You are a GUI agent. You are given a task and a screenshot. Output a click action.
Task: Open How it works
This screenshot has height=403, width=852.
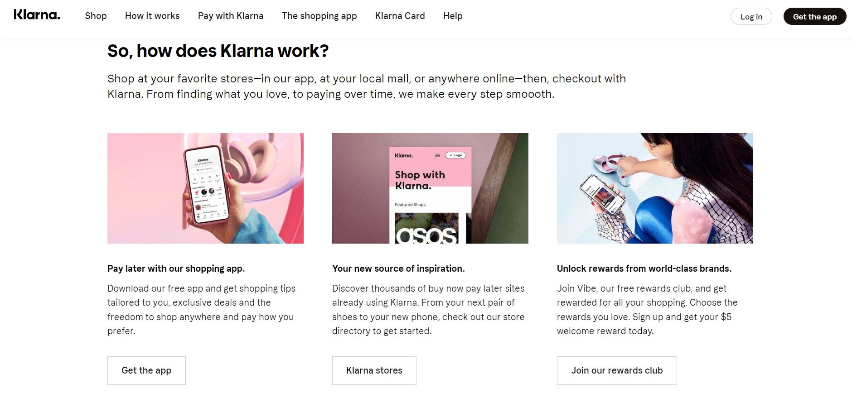[152, 16]
